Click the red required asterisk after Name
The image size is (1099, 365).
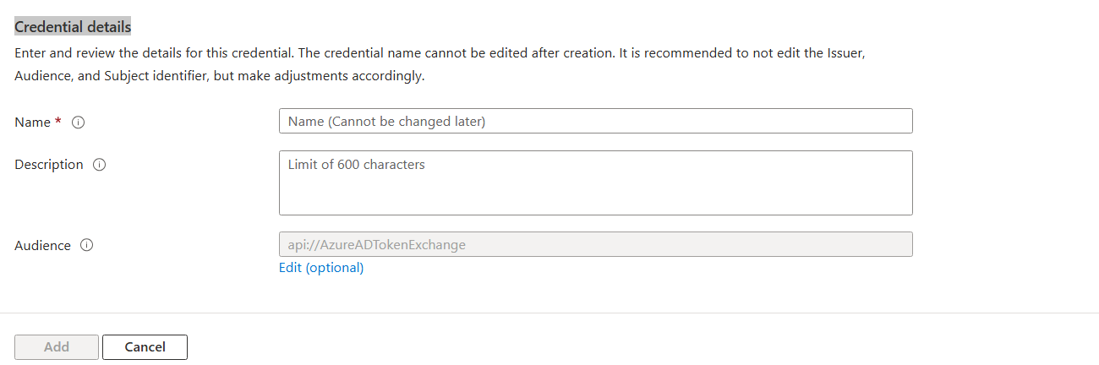57,122
